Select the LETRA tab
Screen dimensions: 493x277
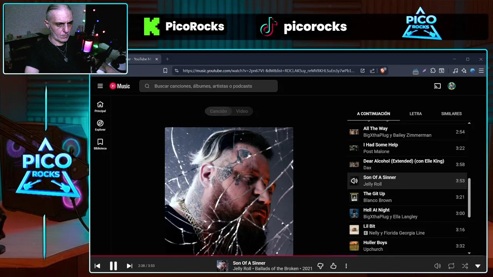[x=416, y=114]
